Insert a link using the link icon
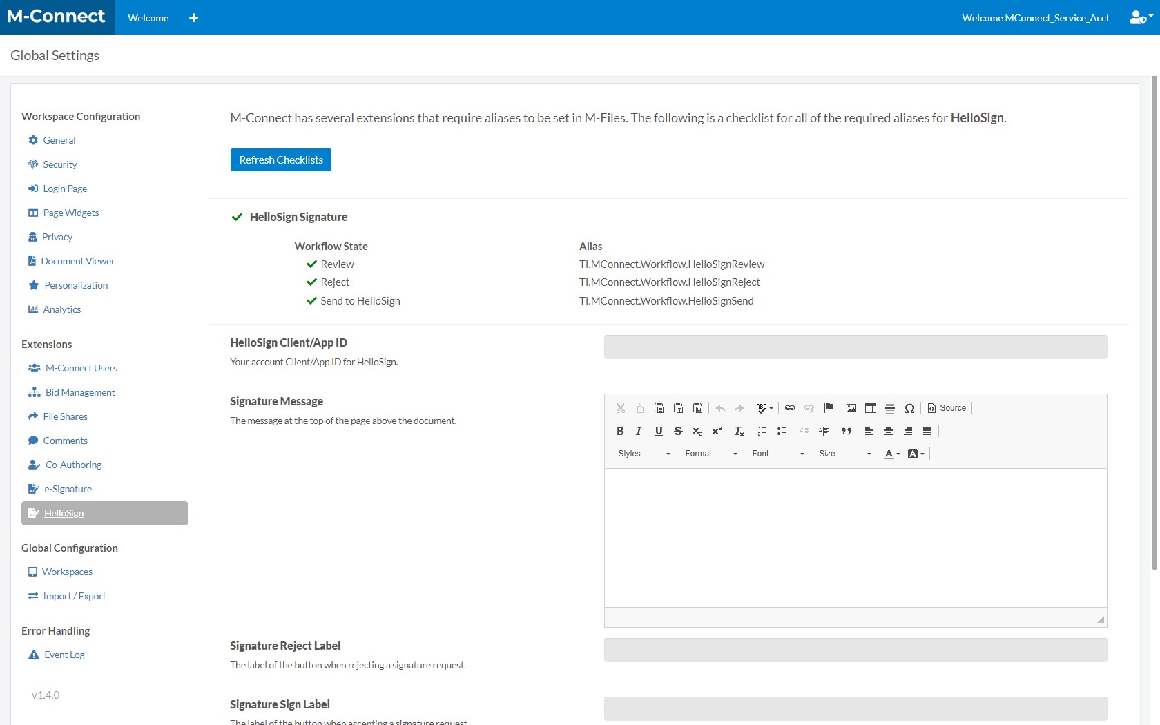This screenshot has width=1160, height=725. tap(790, 408)
